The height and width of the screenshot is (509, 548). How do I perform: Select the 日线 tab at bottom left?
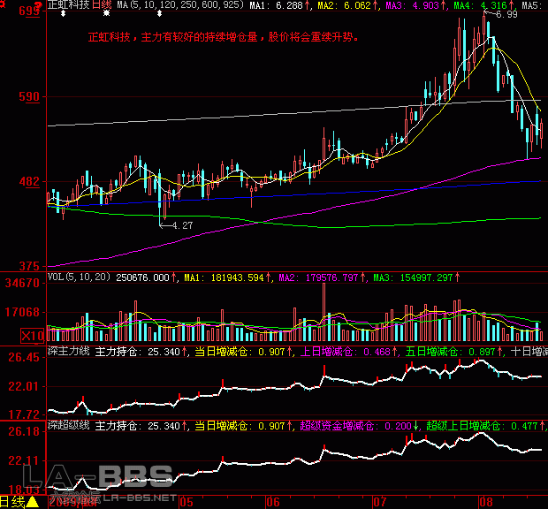[x=12, y=502]
